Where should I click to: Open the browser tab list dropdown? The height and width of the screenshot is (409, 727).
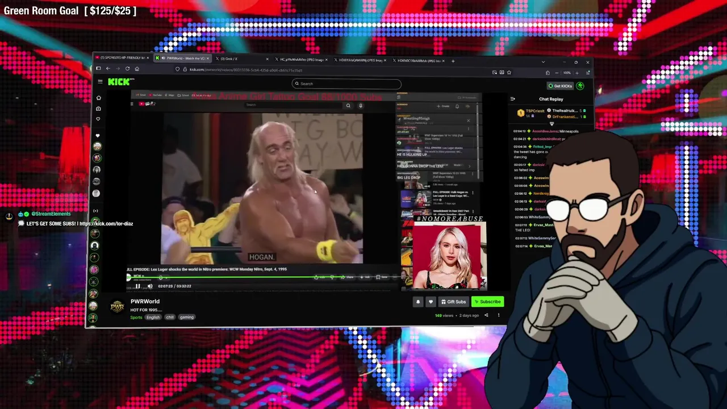(x=543, y=61)
